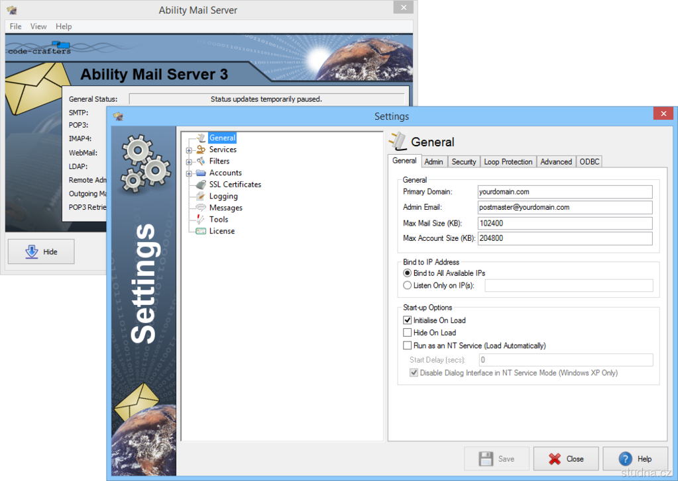678x481 pixels.
Task: Open the Advanced tab
Action: (556, 161)
